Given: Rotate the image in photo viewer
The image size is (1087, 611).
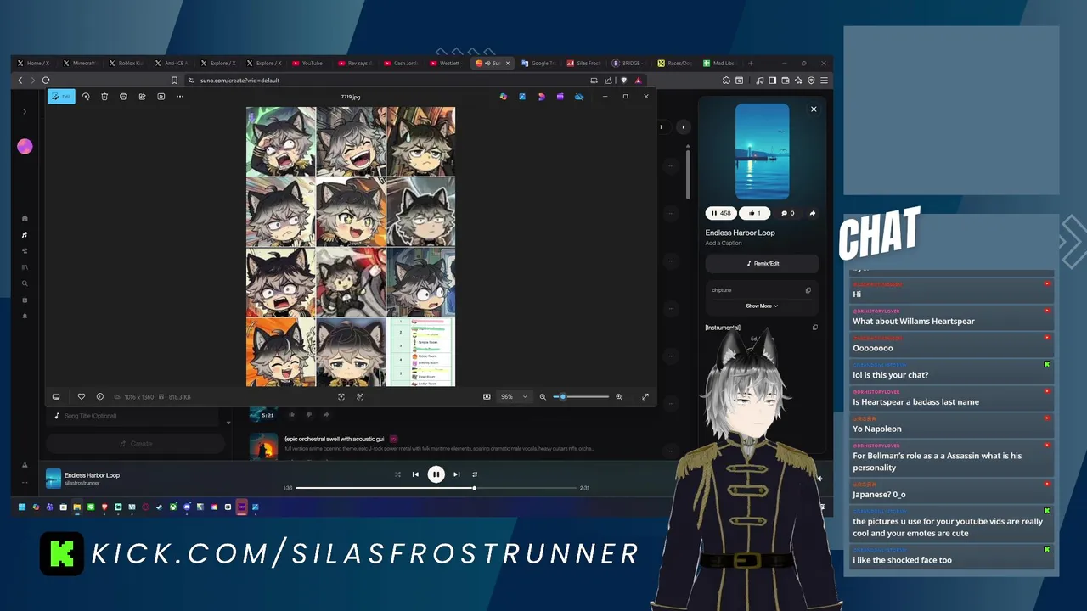Looking at the screenshot, I should (86, 97).
